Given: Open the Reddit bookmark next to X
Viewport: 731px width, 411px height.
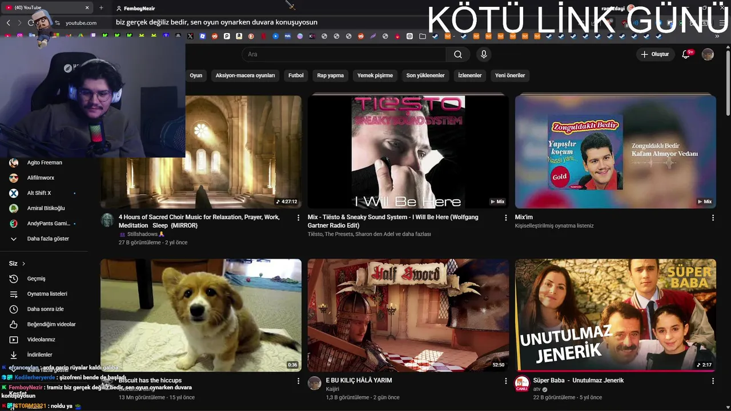Looking at the screenshot, I should click(x=215, y=36).
